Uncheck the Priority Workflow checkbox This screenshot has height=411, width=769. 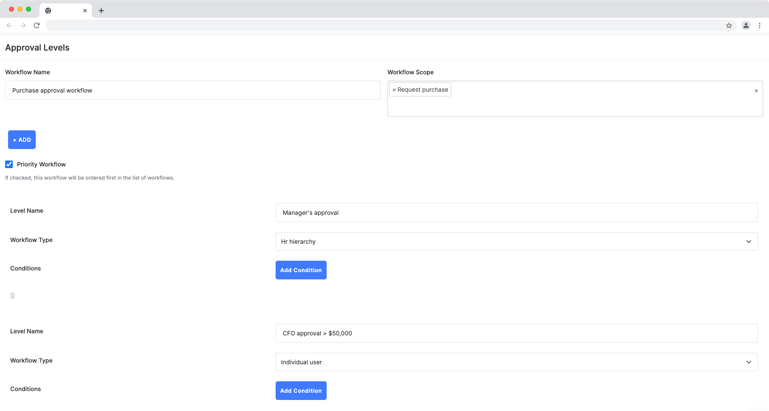[9, 164]
